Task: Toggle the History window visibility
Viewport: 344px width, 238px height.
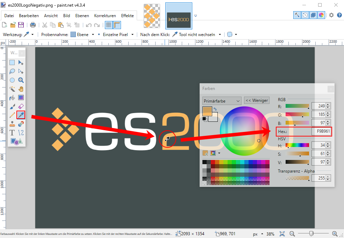Action: click(305, 15)
